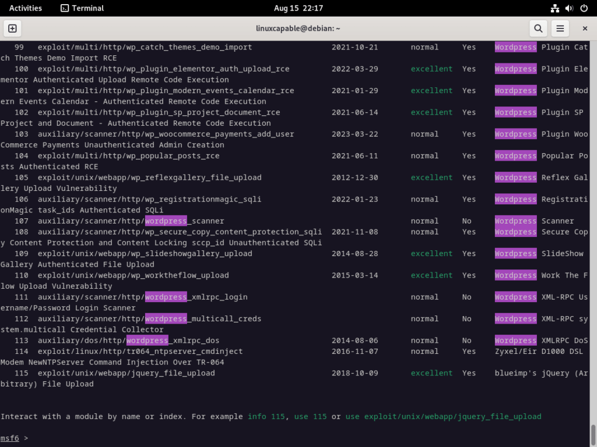Click the volume speaker icon
This screenshot has width=597, height=447.
click(x=569, y=8)
